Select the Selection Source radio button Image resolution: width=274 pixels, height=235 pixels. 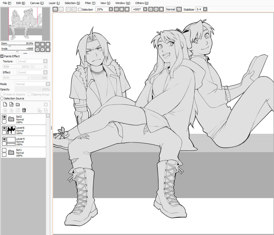2,98
